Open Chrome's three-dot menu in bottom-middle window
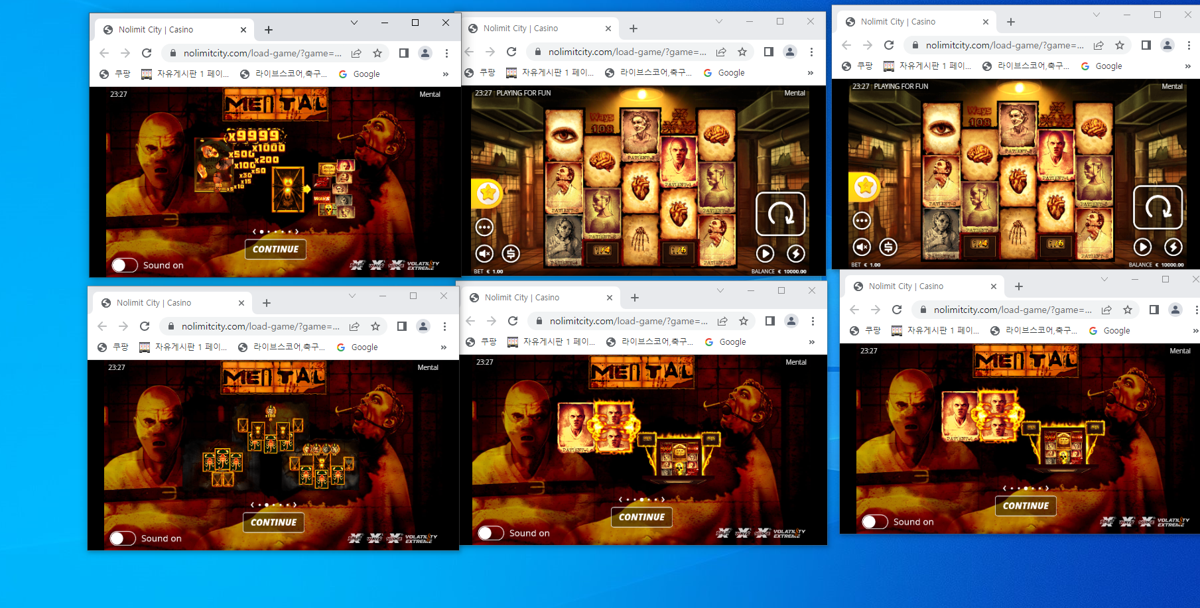Image resolution: width=1200 pixels, height=608 pixels. pos(813,321)
